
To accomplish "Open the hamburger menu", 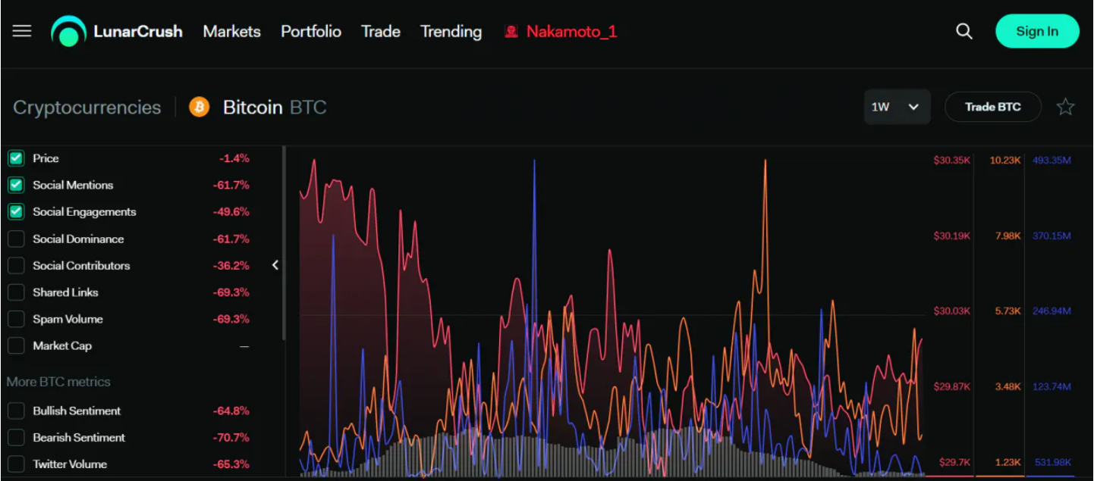I will tap(22, 31).
